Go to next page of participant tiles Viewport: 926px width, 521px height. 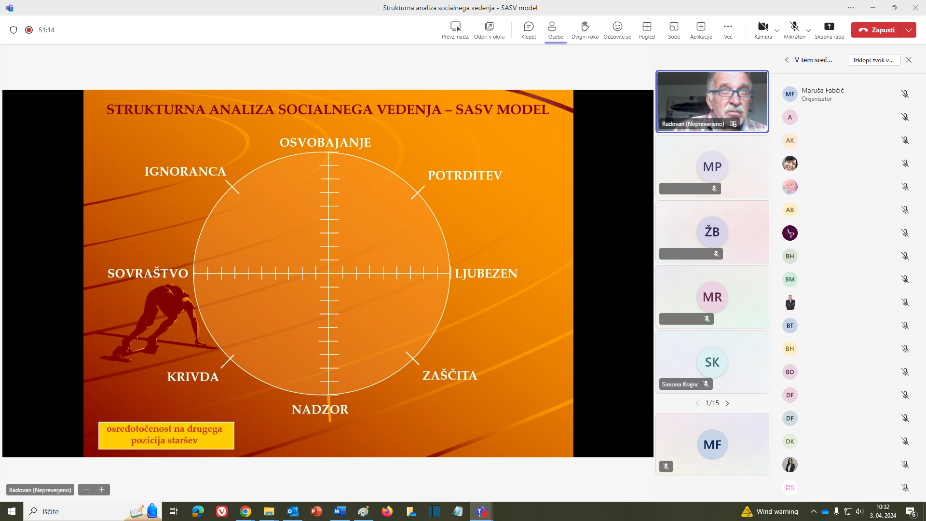(727, 403)
